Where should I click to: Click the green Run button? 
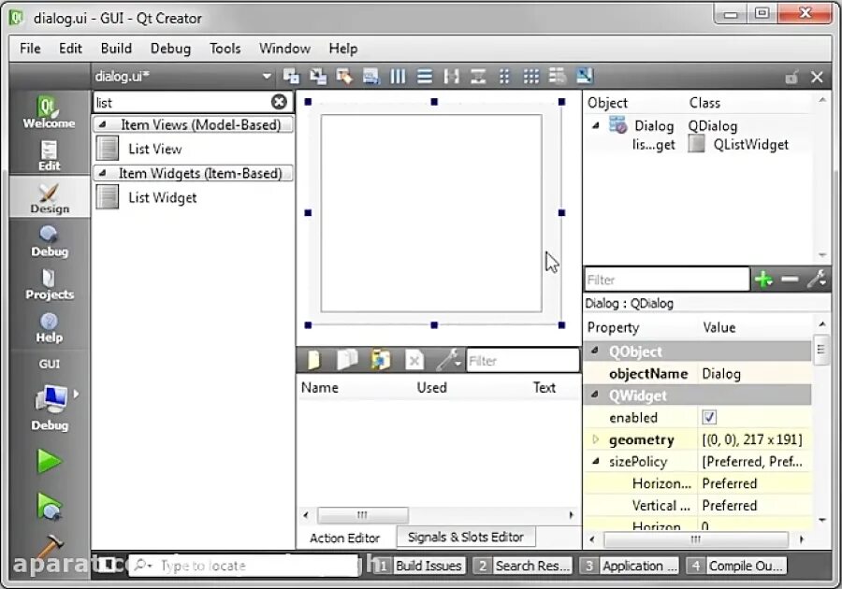49,461
